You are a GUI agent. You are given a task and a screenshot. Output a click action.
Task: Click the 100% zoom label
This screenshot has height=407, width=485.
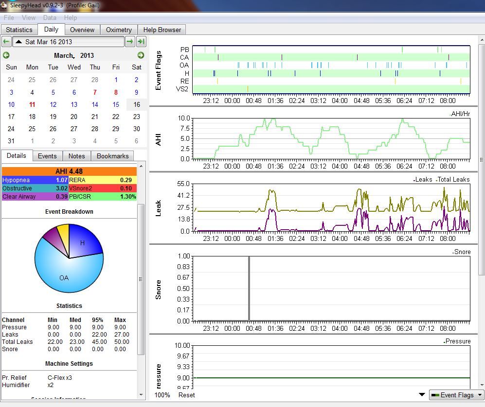pyautogui.click(x=162, y=395)
